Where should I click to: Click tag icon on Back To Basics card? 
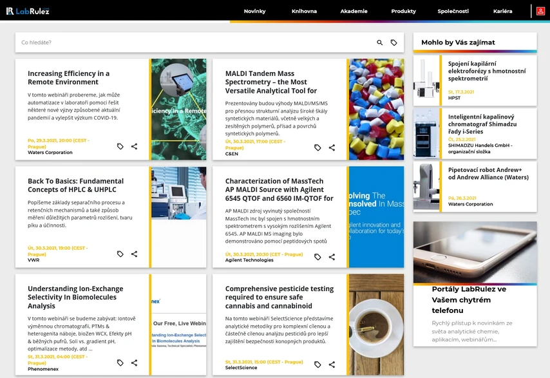(120, 254)
